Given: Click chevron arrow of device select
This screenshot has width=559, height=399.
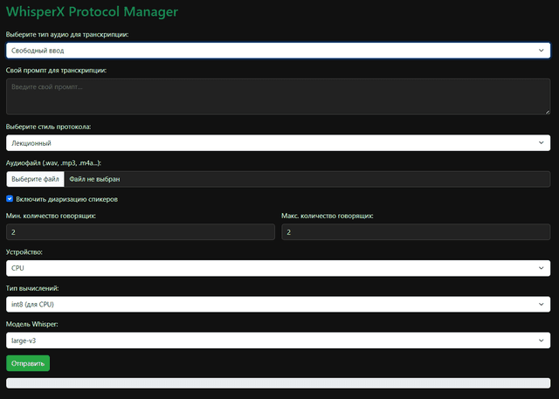Looking at the screenshot, I should (542, 268).
